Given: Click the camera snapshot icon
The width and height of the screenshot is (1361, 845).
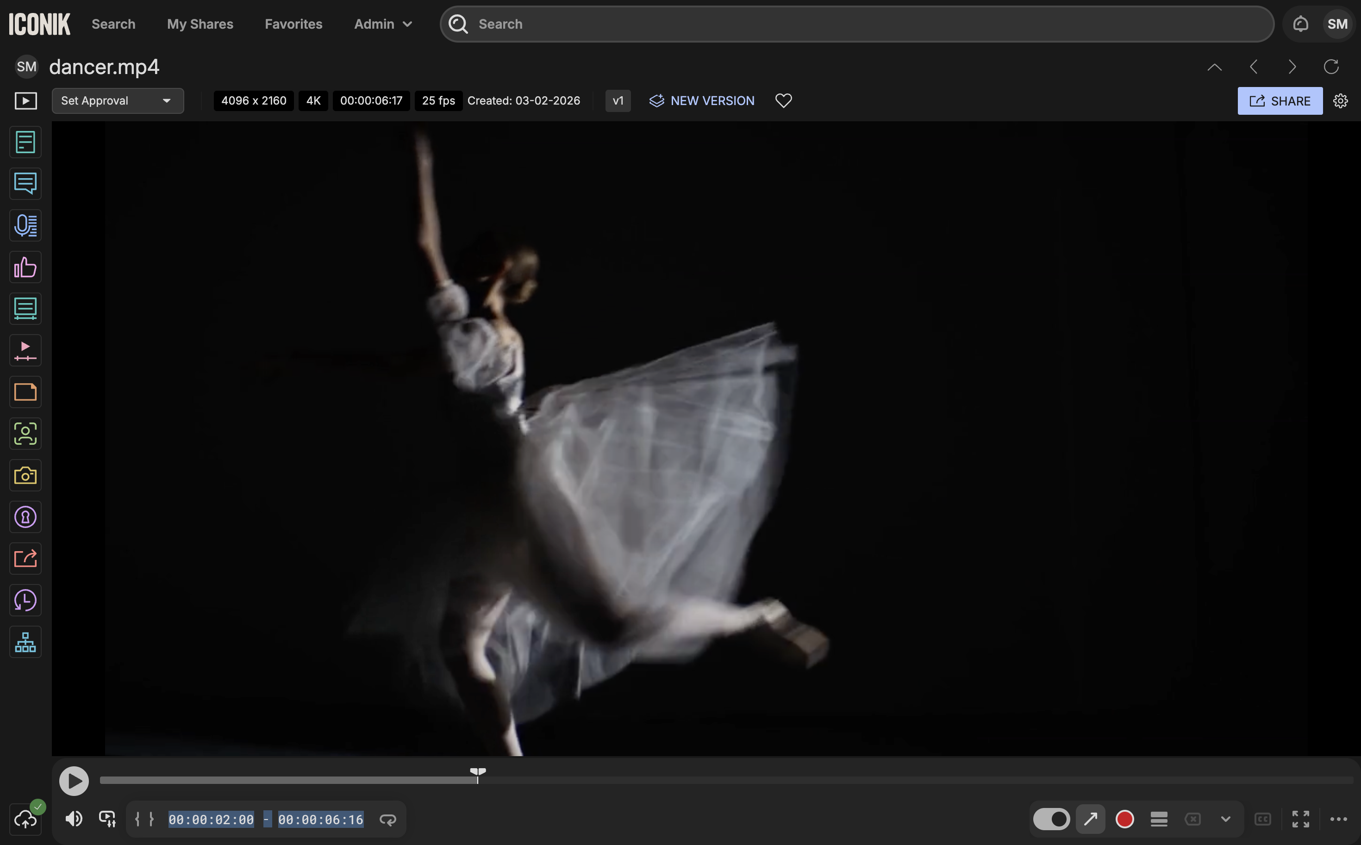Looking at the screenshot, I should tap(25, 476).
